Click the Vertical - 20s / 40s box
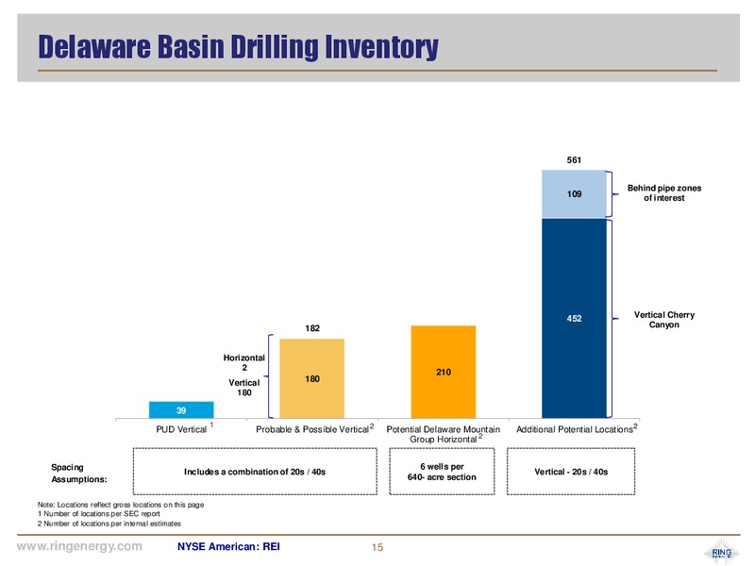 [571, 471]
